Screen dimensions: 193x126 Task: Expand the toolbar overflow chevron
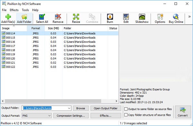[x=189, y=17]
